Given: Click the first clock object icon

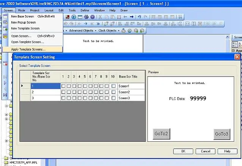Looking at the screenshot, I should point(123,31).
